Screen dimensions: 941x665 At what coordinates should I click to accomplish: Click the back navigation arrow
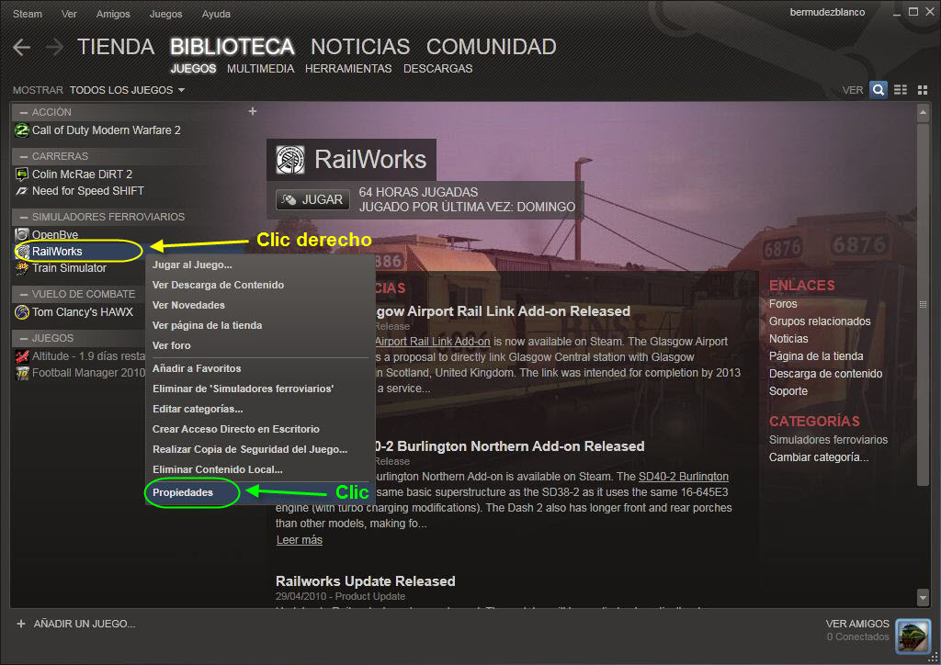[22, 47]
